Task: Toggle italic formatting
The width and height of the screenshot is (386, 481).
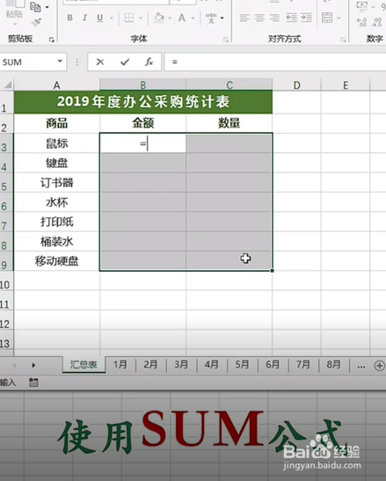Action: point(85,18)
